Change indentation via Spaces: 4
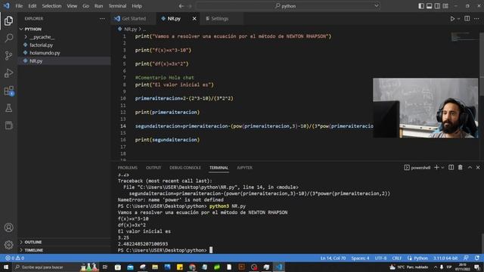The width and height of the screenshot is (484, 272). pos(360,258)
